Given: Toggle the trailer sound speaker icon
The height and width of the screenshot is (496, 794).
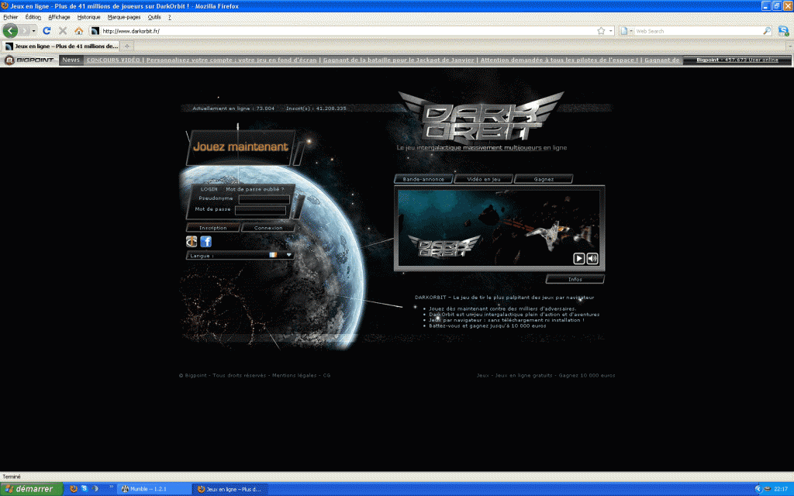Looking at the screenshot, I should point(592,259).
